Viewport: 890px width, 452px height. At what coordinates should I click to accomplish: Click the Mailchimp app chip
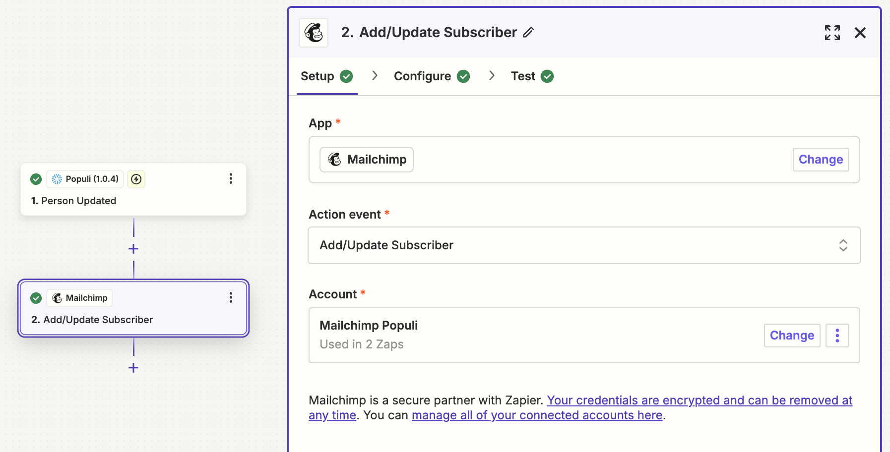point(367,160)
